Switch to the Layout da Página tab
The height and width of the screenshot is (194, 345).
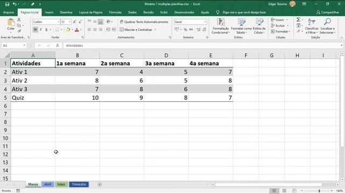91,12
